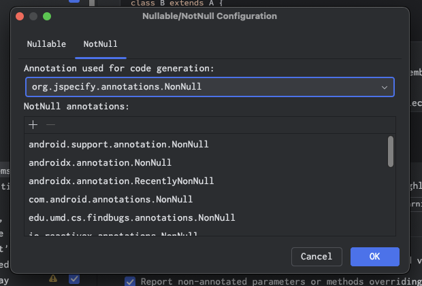Select the partially visible io.reactivex annotation entry
Screen dimensions: 422x286
point(113,234)
